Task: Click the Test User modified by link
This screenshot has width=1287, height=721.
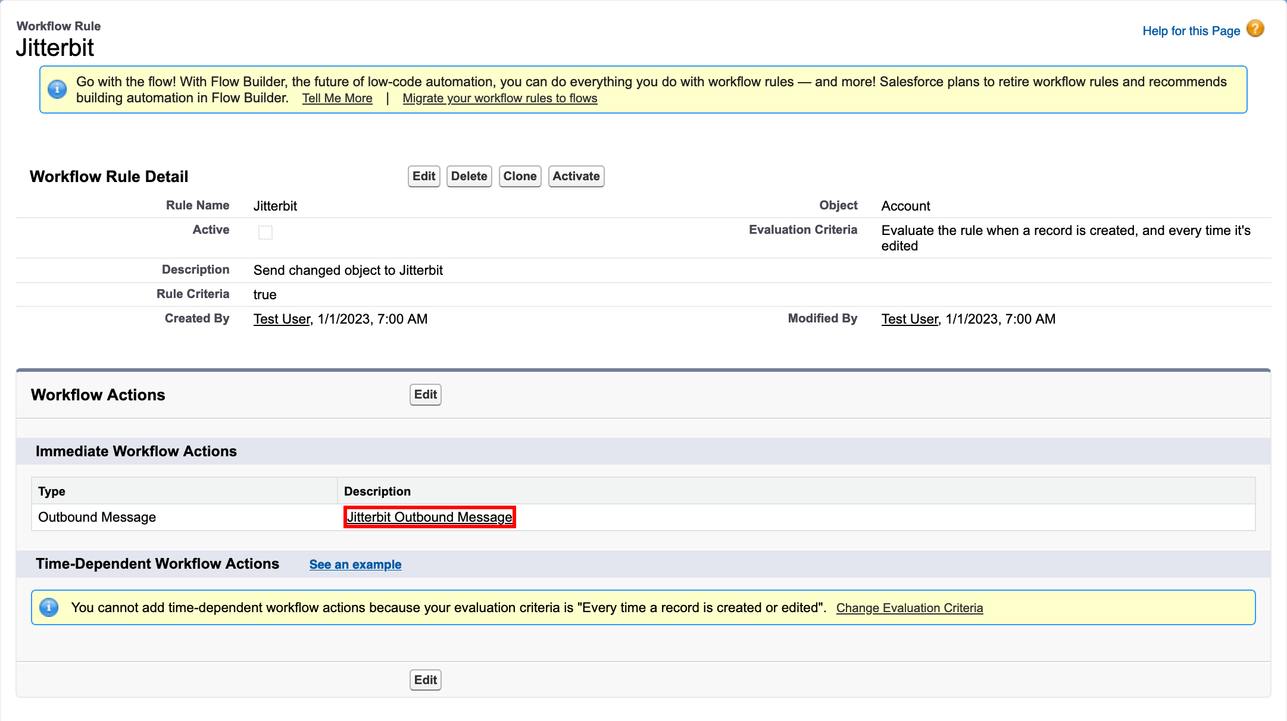Action: [910, 319]
